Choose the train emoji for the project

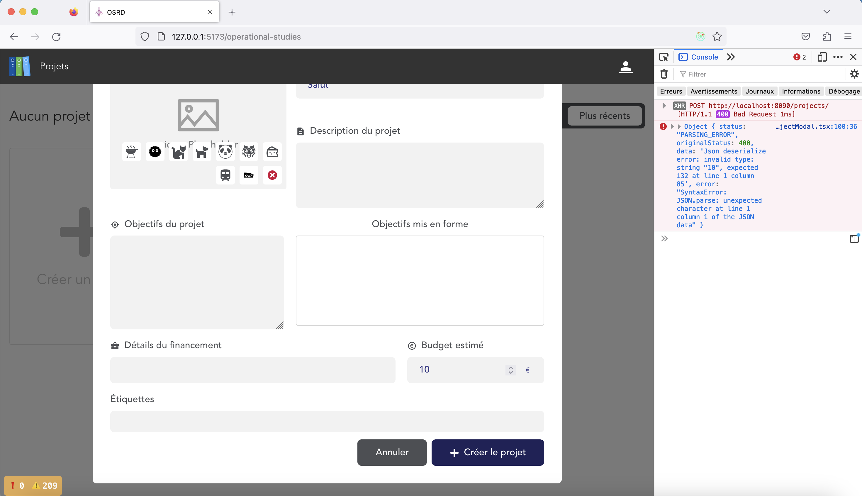click(x=225, y=175)
